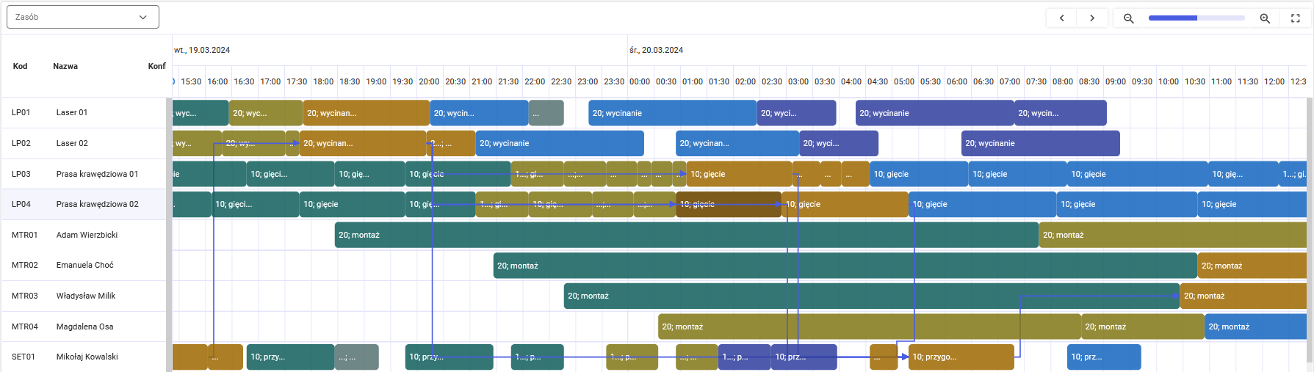This screenshot has height=372, width=1314.
Task: Select the dark brown gięcie task on LP04
Action: click(x=729, y=204)
